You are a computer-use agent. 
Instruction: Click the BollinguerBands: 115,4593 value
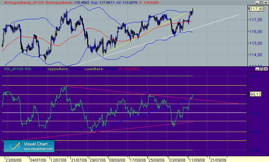pos(68,3)
